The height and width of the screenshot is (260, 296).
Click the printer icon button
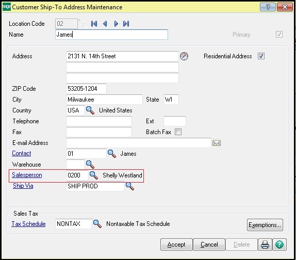point(265,245)
